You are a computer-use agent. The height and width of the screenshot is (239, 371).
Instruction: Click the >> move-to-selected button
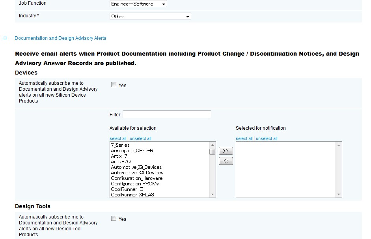[226, 151]
